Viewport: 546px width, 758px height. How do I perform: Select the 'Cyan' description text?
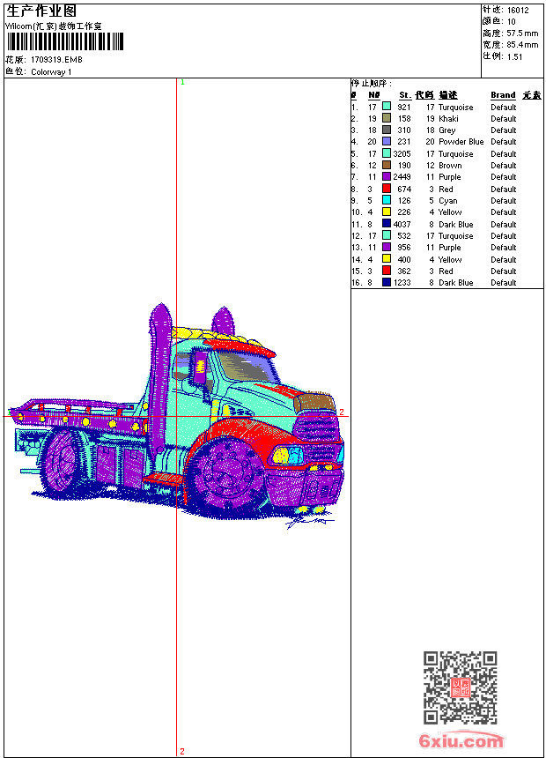coord(448,201)
